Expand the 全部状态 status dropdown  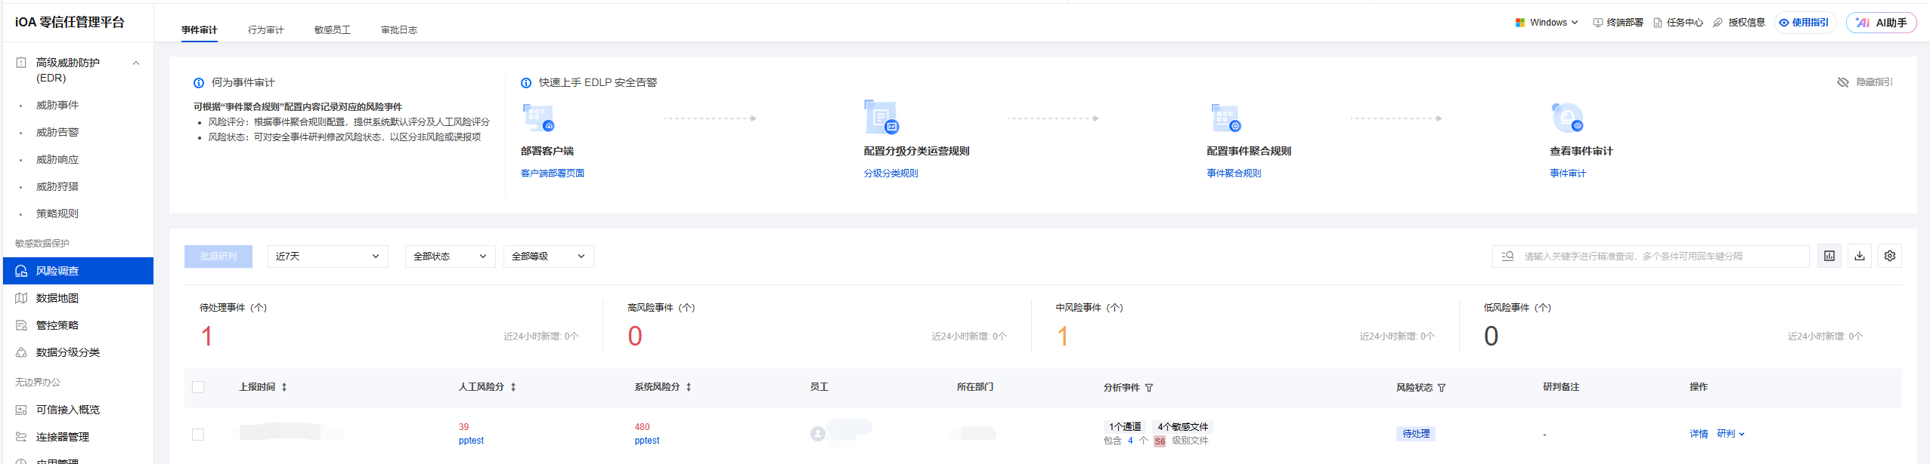(x=450, y=257)
